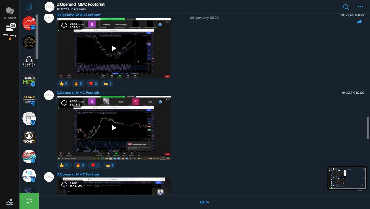Image resolution: width=370 pixels, height=209 pixels.
Task: Open the picture-in-picture preview thumbnail
Action: [x=347, y=178]
